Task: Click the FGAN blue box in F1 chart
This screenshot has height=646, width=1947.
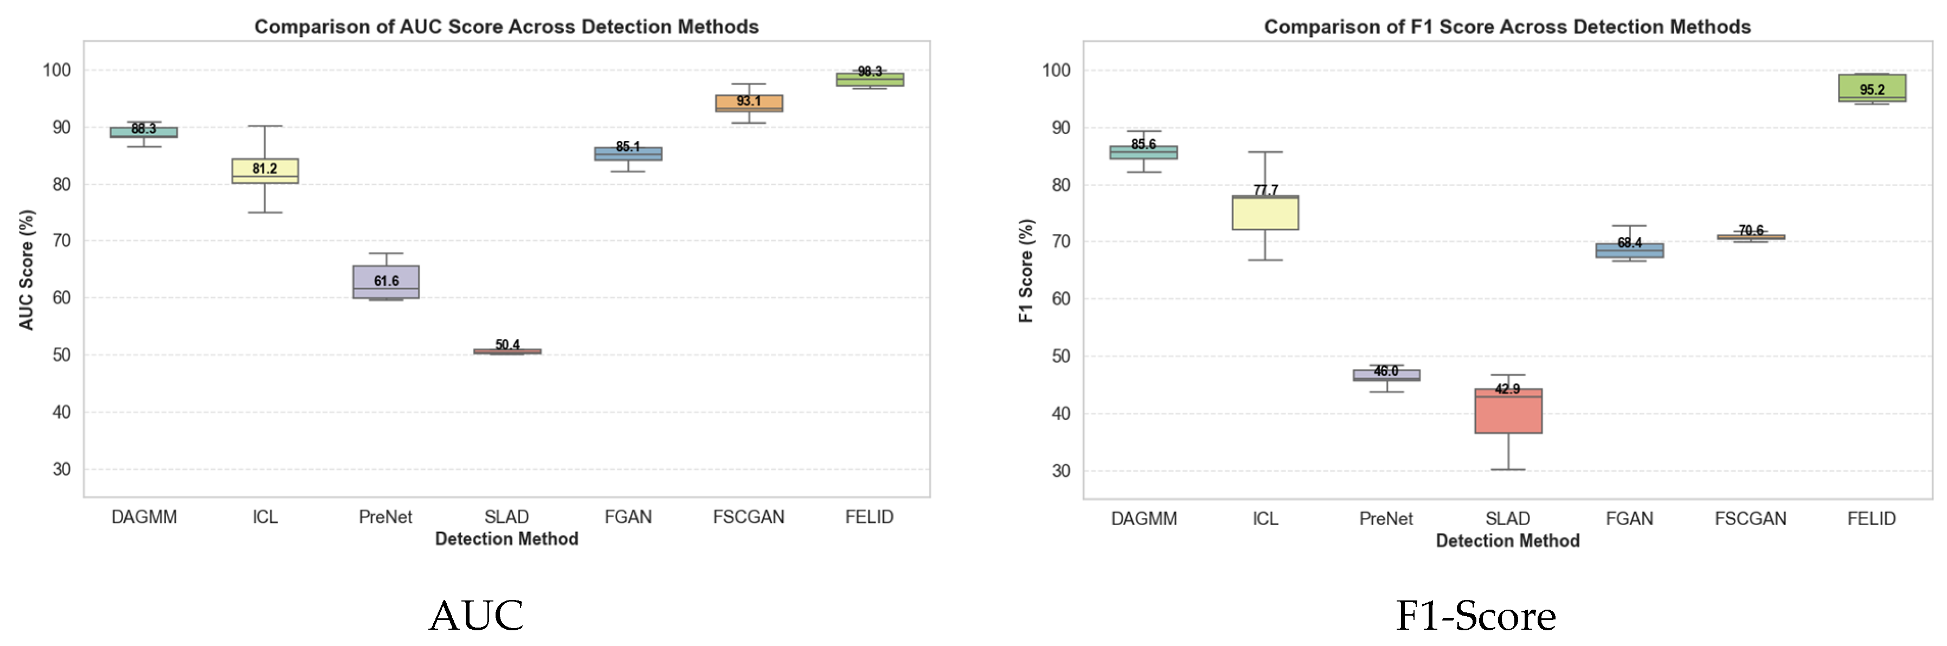Action: pyautogui.click(x=1630, y=251)
